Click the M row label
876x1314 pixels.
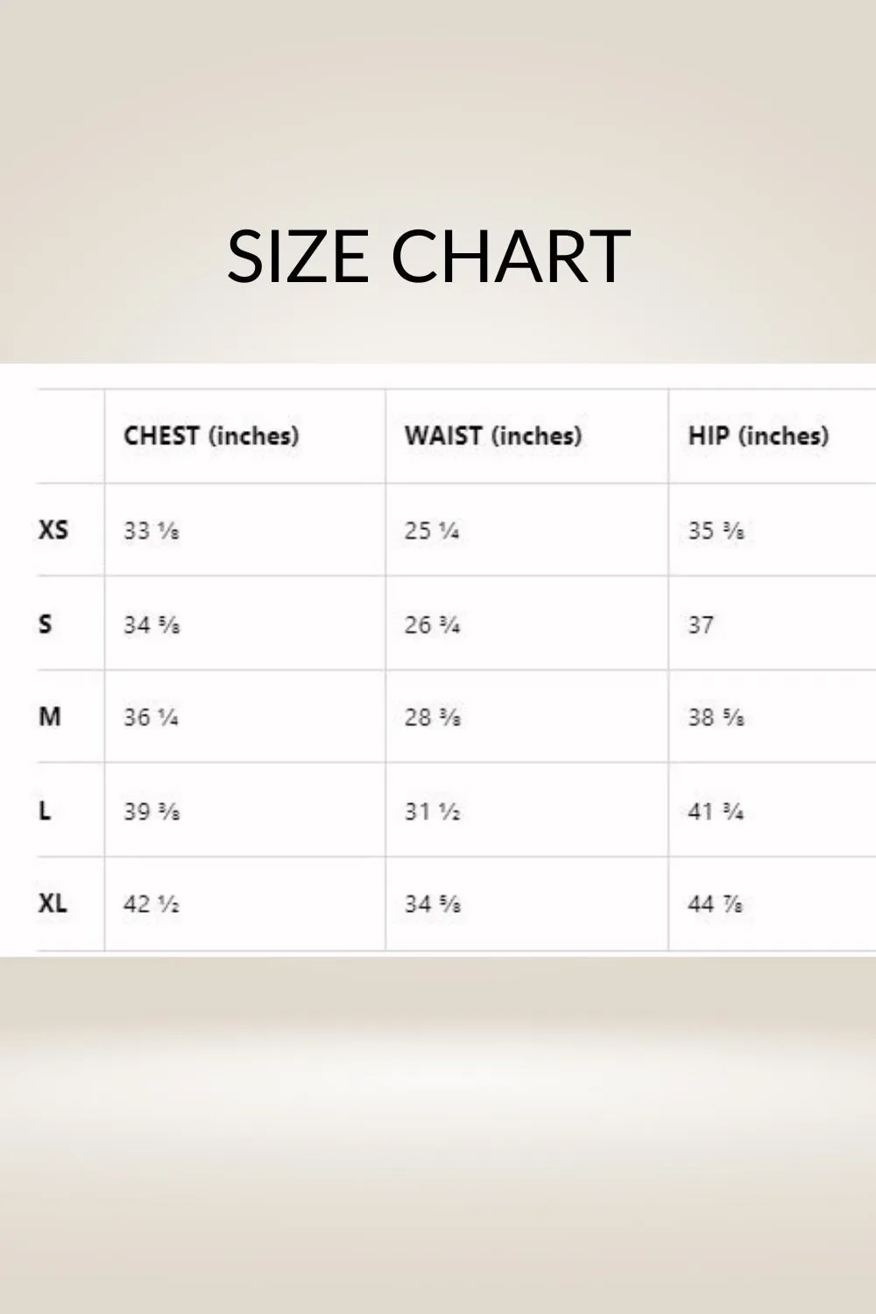pyautogui.click(x=50, y=717)
